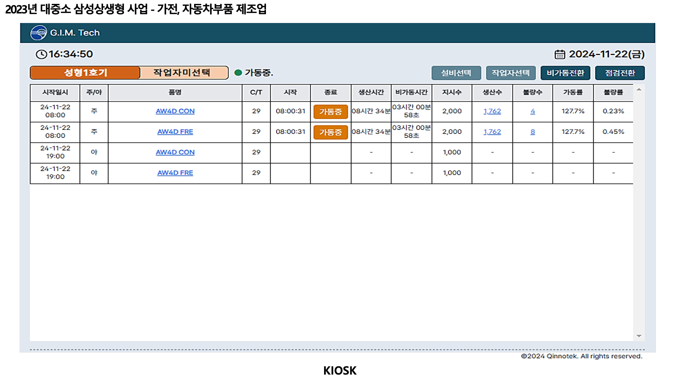Select the 작업자미선택 worker tab

183,73
